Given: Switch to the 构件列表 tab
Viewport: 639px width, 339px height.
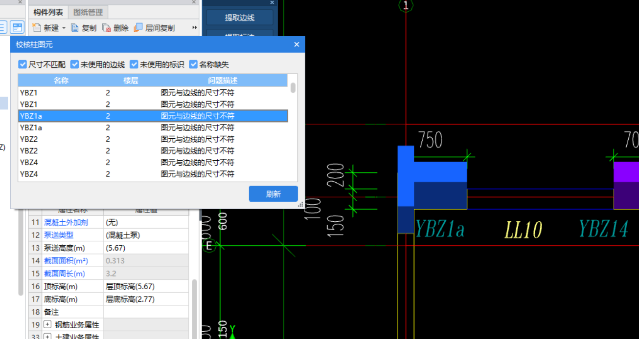Looking at the screenshot, I should coord(48,12).
